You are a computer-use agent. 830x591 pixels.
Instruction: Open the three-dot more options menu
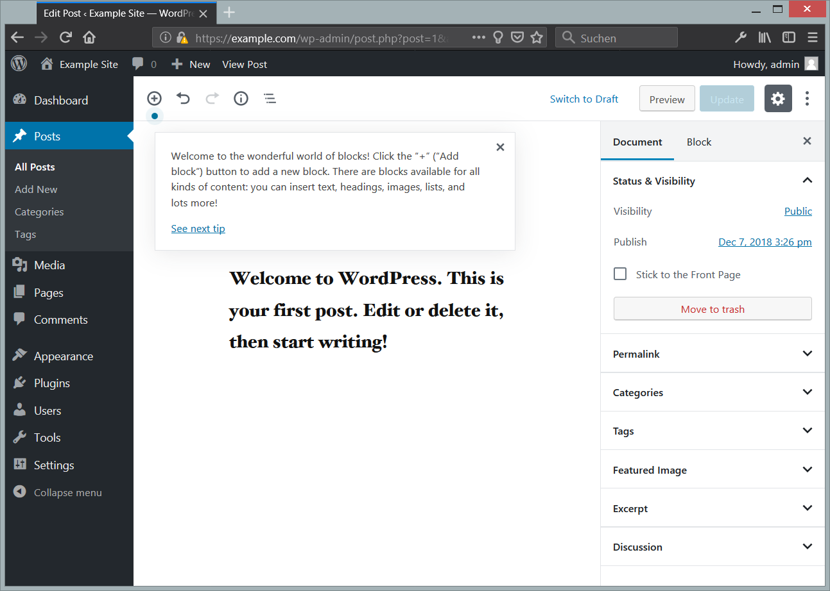tap(807, 99)
